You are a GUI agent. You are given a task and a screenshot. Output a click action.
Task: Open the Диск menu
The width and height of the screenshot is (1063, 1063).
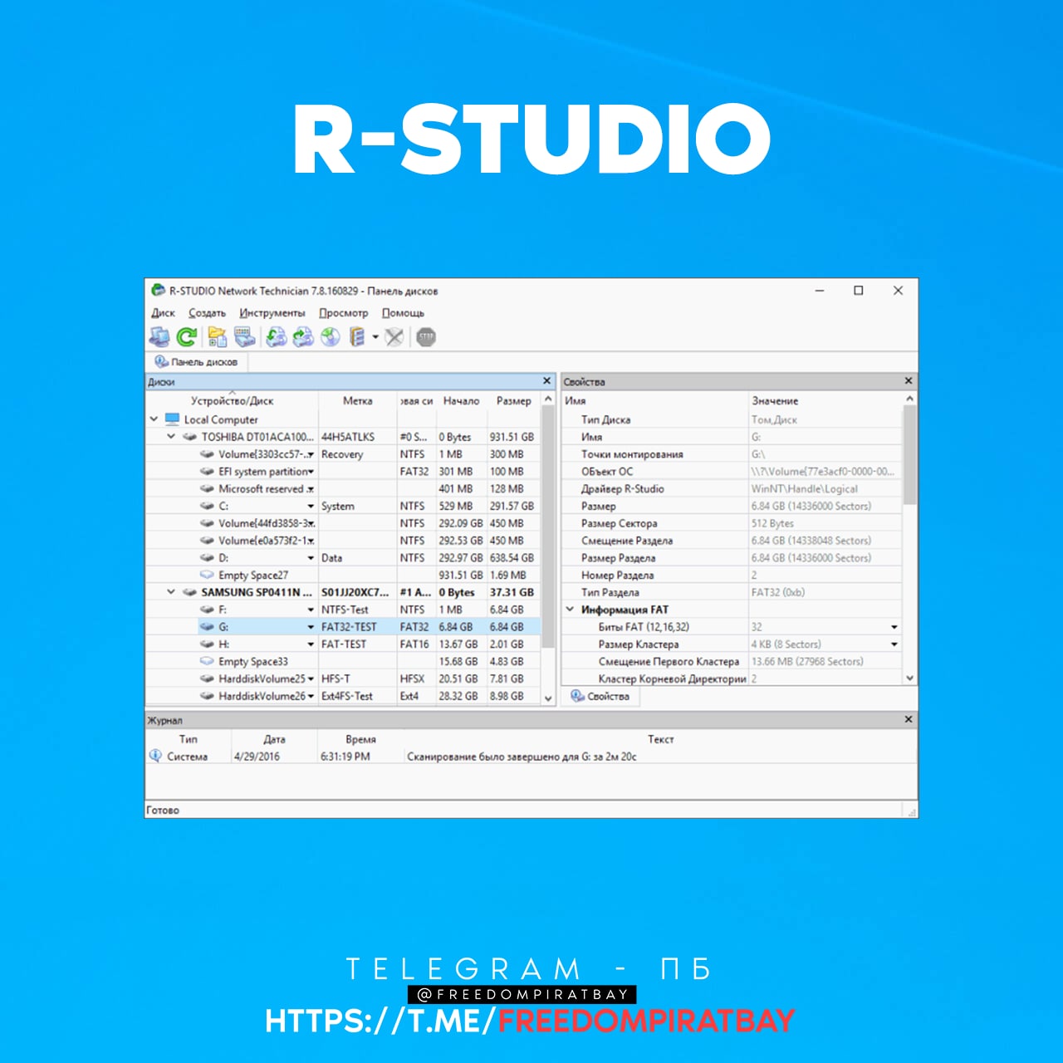click(x=163, y=313)
